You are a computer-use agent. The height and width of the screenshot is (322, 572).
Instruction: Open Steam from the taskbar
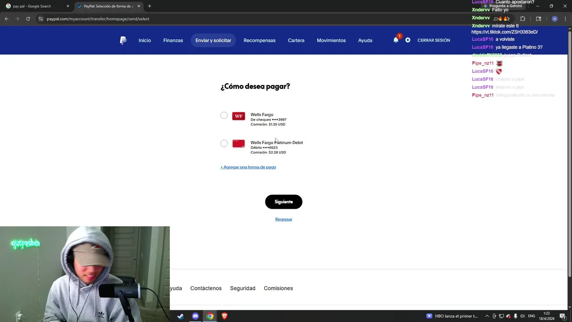coord(181,316)
